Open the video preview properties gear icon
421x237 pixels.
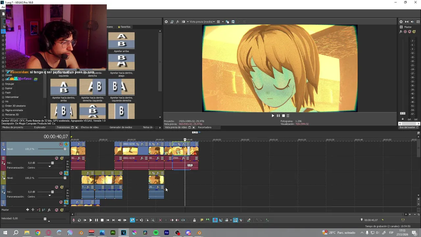pyautogui.click(x=166, y=22)
